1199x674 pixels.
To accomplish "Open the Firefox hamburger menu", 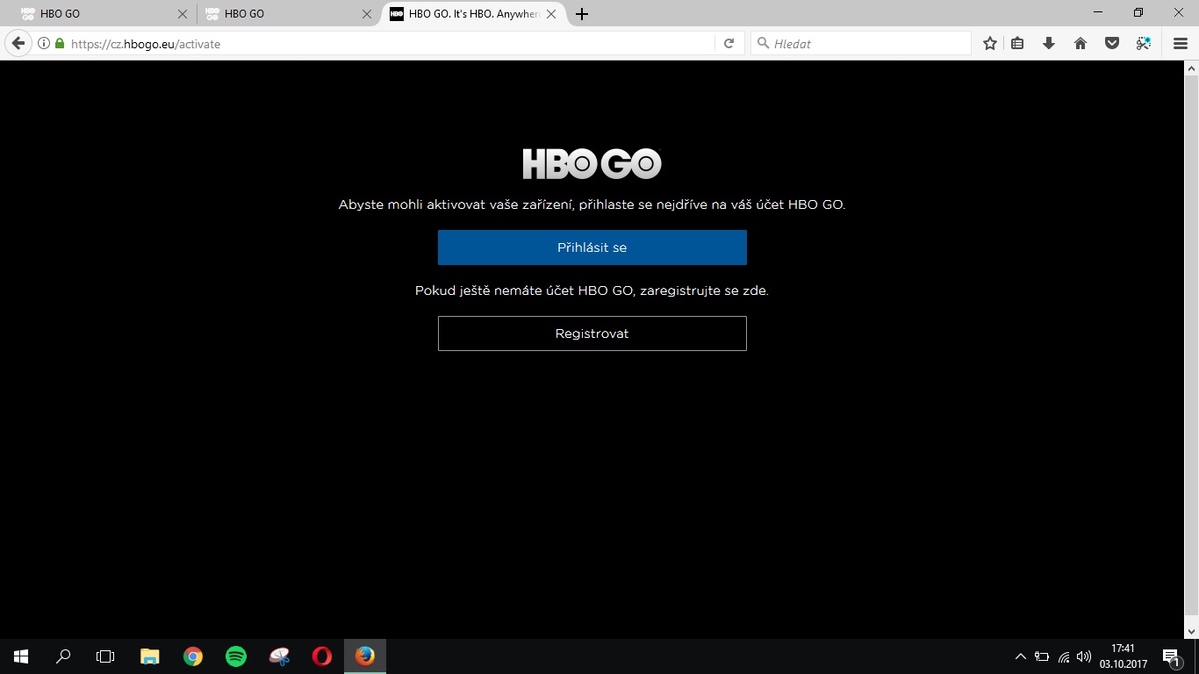I will coord(1181,43).
